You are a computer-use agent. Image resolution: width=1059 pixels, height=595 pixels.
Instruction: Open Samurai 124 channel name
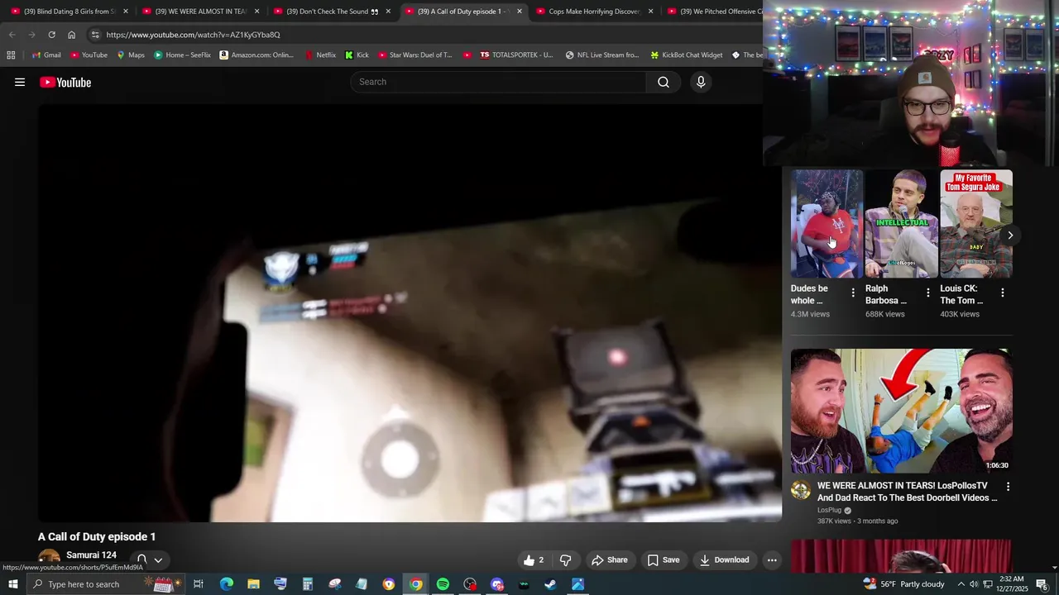coord(91,555)
